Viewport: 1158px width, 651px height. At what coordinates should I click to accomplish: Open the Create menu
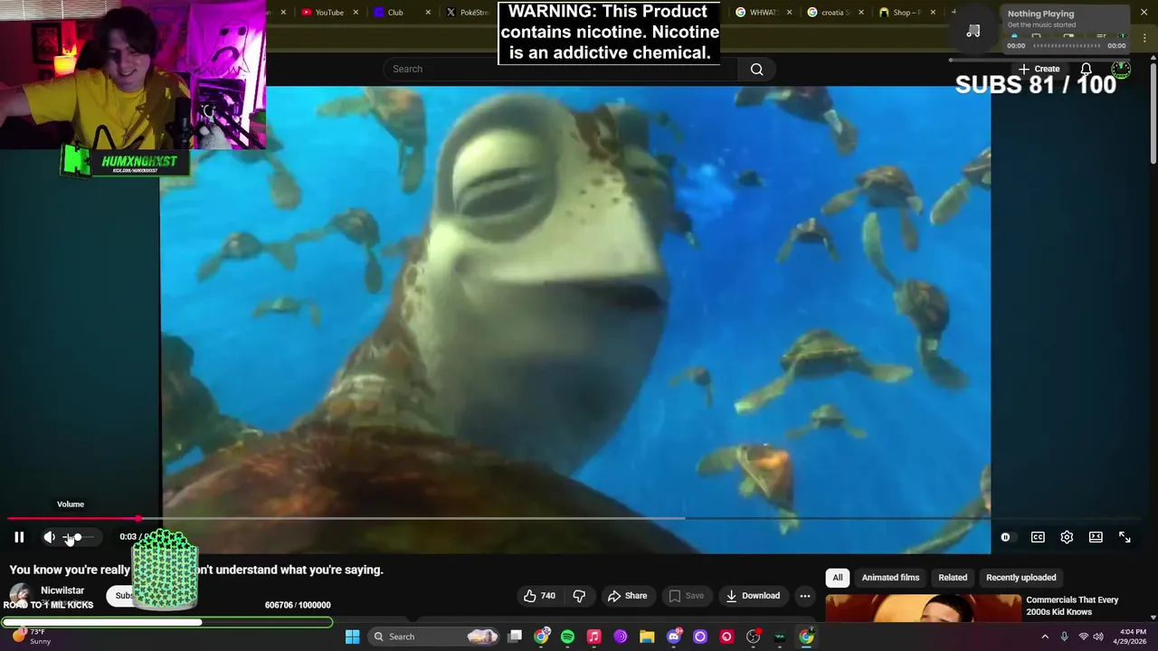click(x=1038, y=69)
